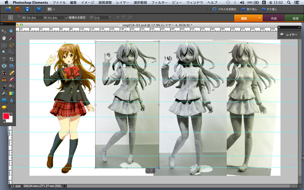Open the status bar info arrow menu
The width and height of the screenshot is (304, 190).
coord(65,186)
